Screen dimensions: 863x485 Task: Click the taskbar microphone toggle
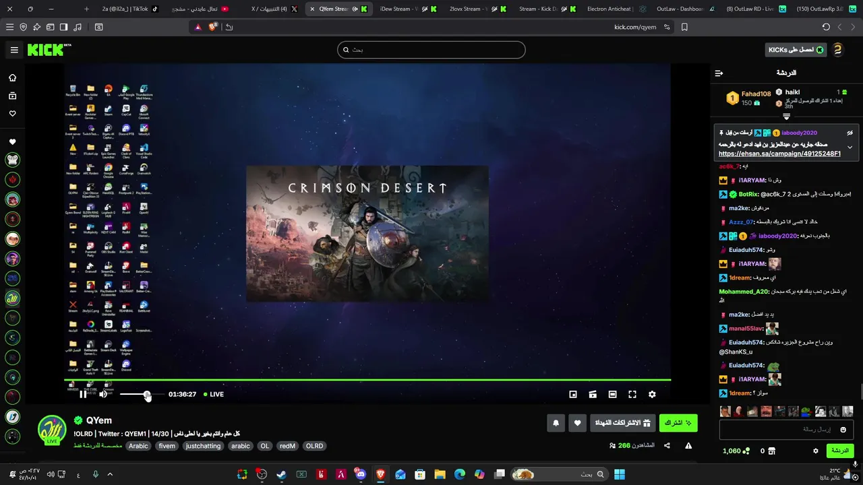95,474
